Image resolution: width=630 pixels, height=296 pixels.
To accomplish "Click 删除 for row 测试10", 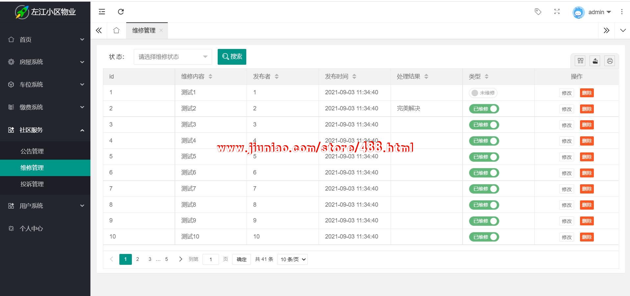I will (587, 237).
